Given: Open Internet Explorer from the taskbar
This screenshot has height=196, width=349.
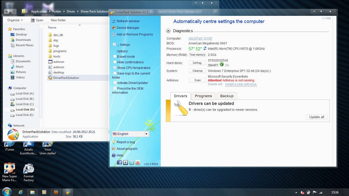Looking at the screenshot, I should coord(21,192).
